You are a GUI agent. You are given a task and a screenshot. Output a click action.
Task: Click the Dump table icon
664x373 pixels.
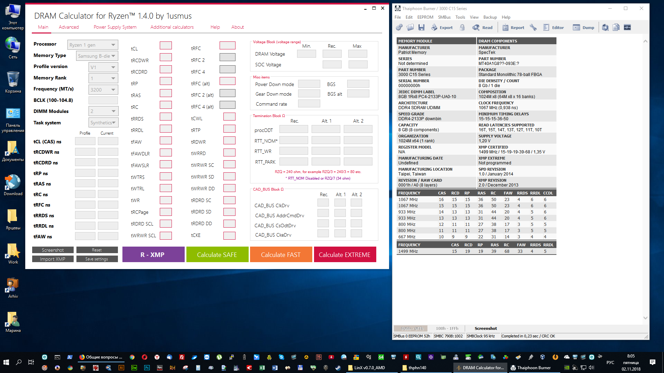pos(576,28)
